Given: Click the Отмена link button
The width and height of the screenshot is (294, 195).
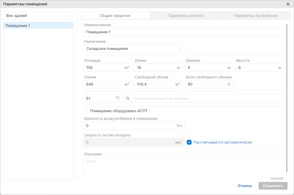Looking at the screenshot, I should [x=245, y=186].
